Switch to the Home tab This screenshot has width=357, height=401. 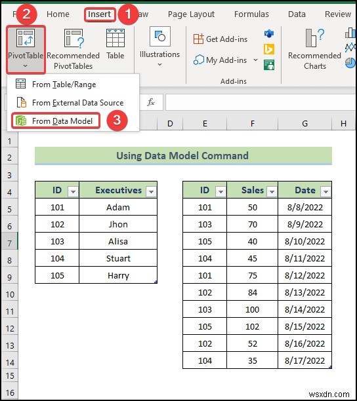[58, 14]
